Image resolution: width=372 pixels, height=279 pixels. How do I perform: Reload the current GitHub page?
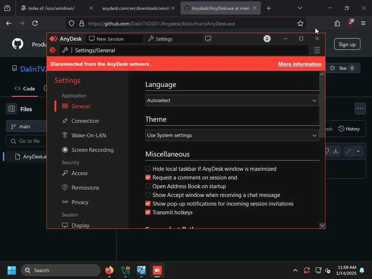(35, 23)
